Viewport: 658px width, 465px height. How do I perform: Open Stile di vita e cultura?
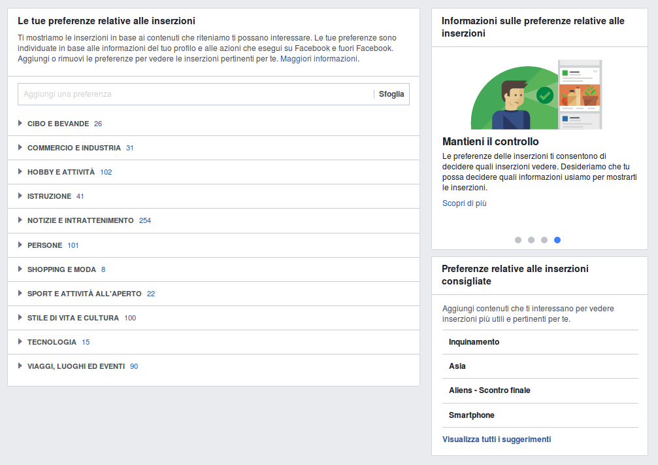pos(73,318)
